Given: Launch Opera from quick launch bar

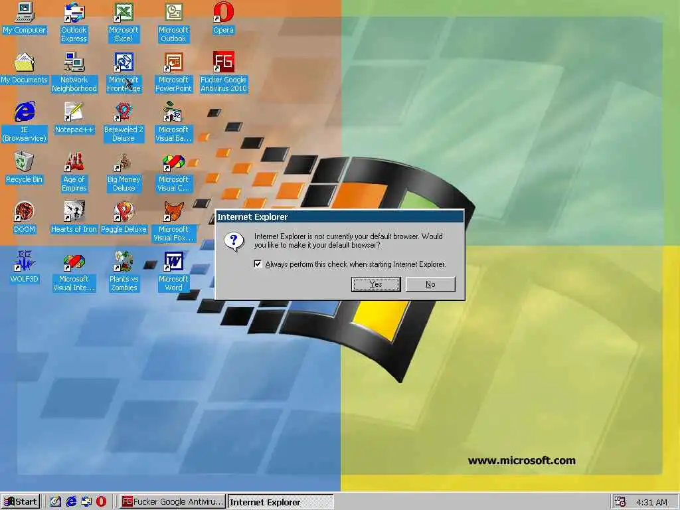Looking at the screenshot, I should pyautogui.click(x=102, y=502).
